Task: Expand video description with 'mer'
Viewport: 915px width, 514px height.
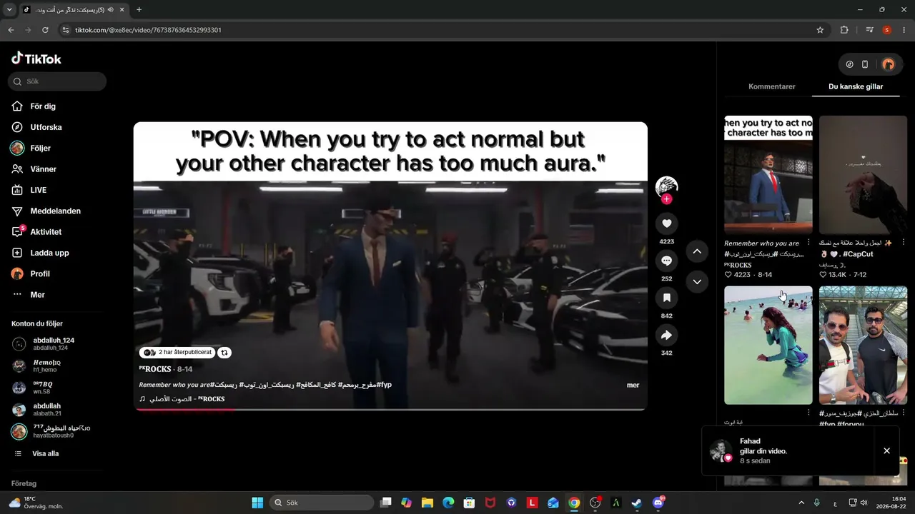Action: coord(633,385)
